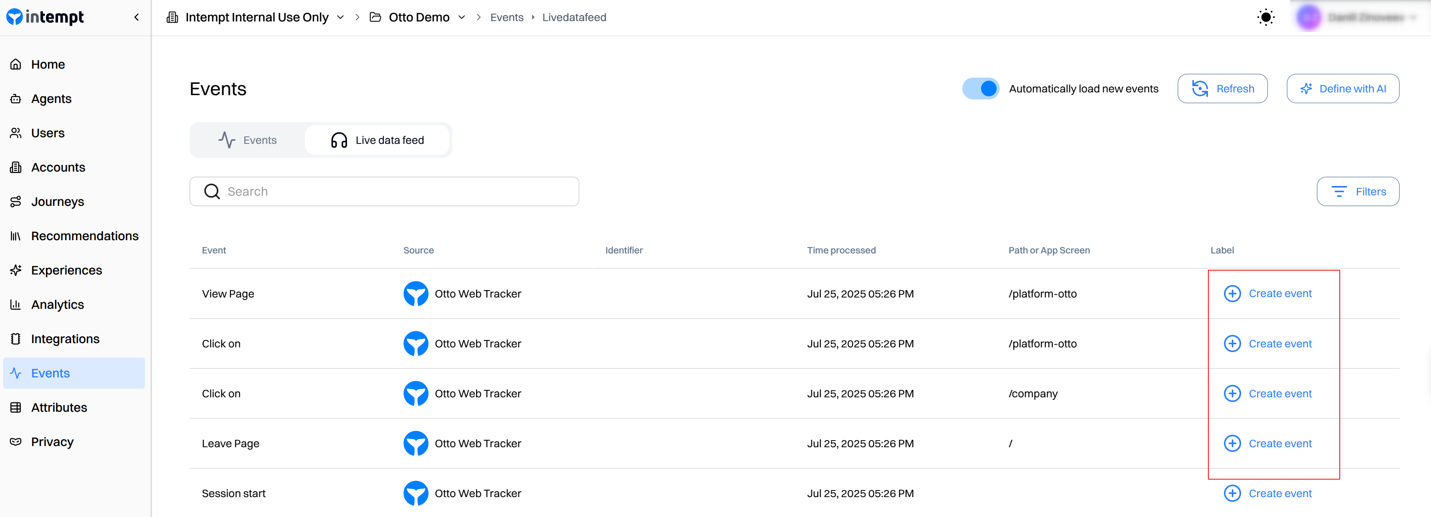Click the Experiences sparkle icon in sidebar
Screen dimensions: 1431x517
tap(16, 271)
